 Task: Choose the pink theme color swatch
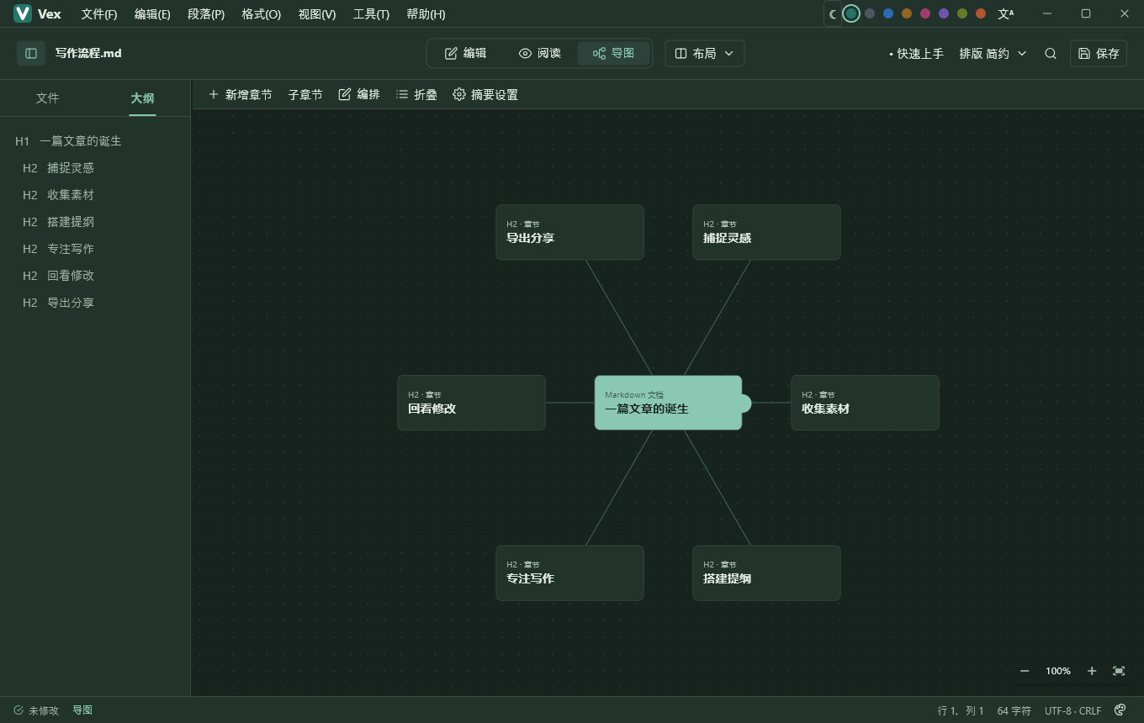point(925,13)
